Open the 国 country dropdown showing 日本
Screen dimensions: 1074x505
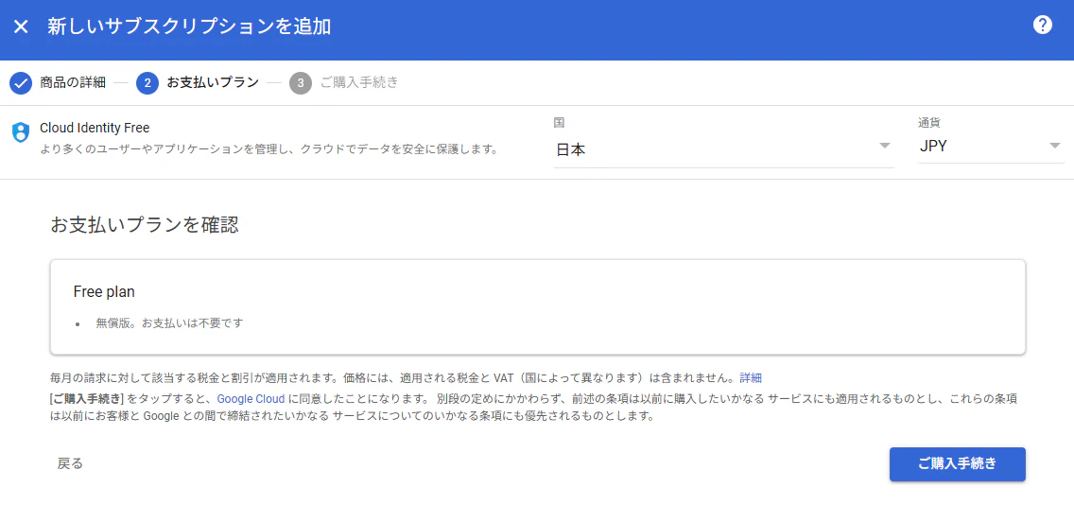coord(723,149)
